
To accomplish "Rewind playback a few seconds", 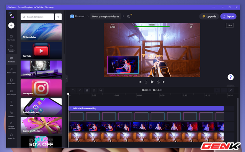I will click(x=146, y=82).
